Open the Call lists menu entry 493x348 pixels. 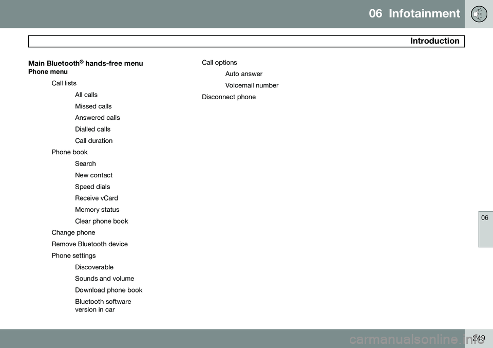[x=64, y=83]
